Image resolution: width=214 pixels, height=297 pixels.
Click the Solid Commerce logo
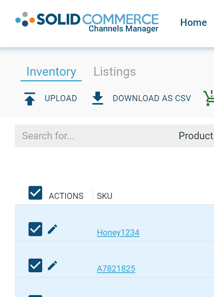tap(87, 22)
